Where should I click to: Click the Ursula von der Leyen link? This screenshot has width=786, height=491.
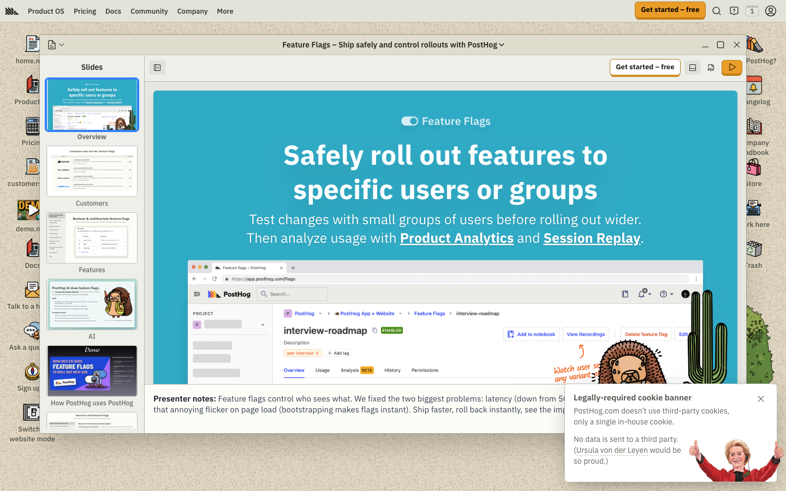[x=612, y=450]
